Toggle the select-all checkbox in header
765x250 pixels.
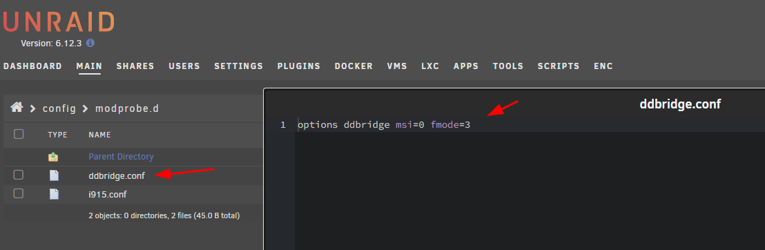(19, 134)
